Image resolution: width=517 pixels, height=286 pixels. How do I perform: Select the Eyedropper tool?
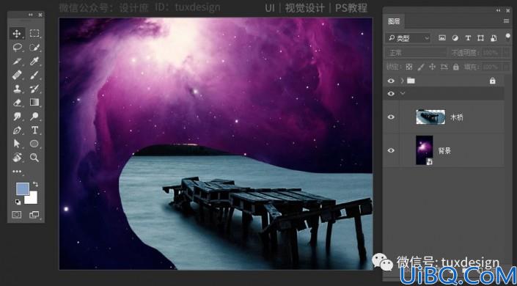[x=34, y=62]
